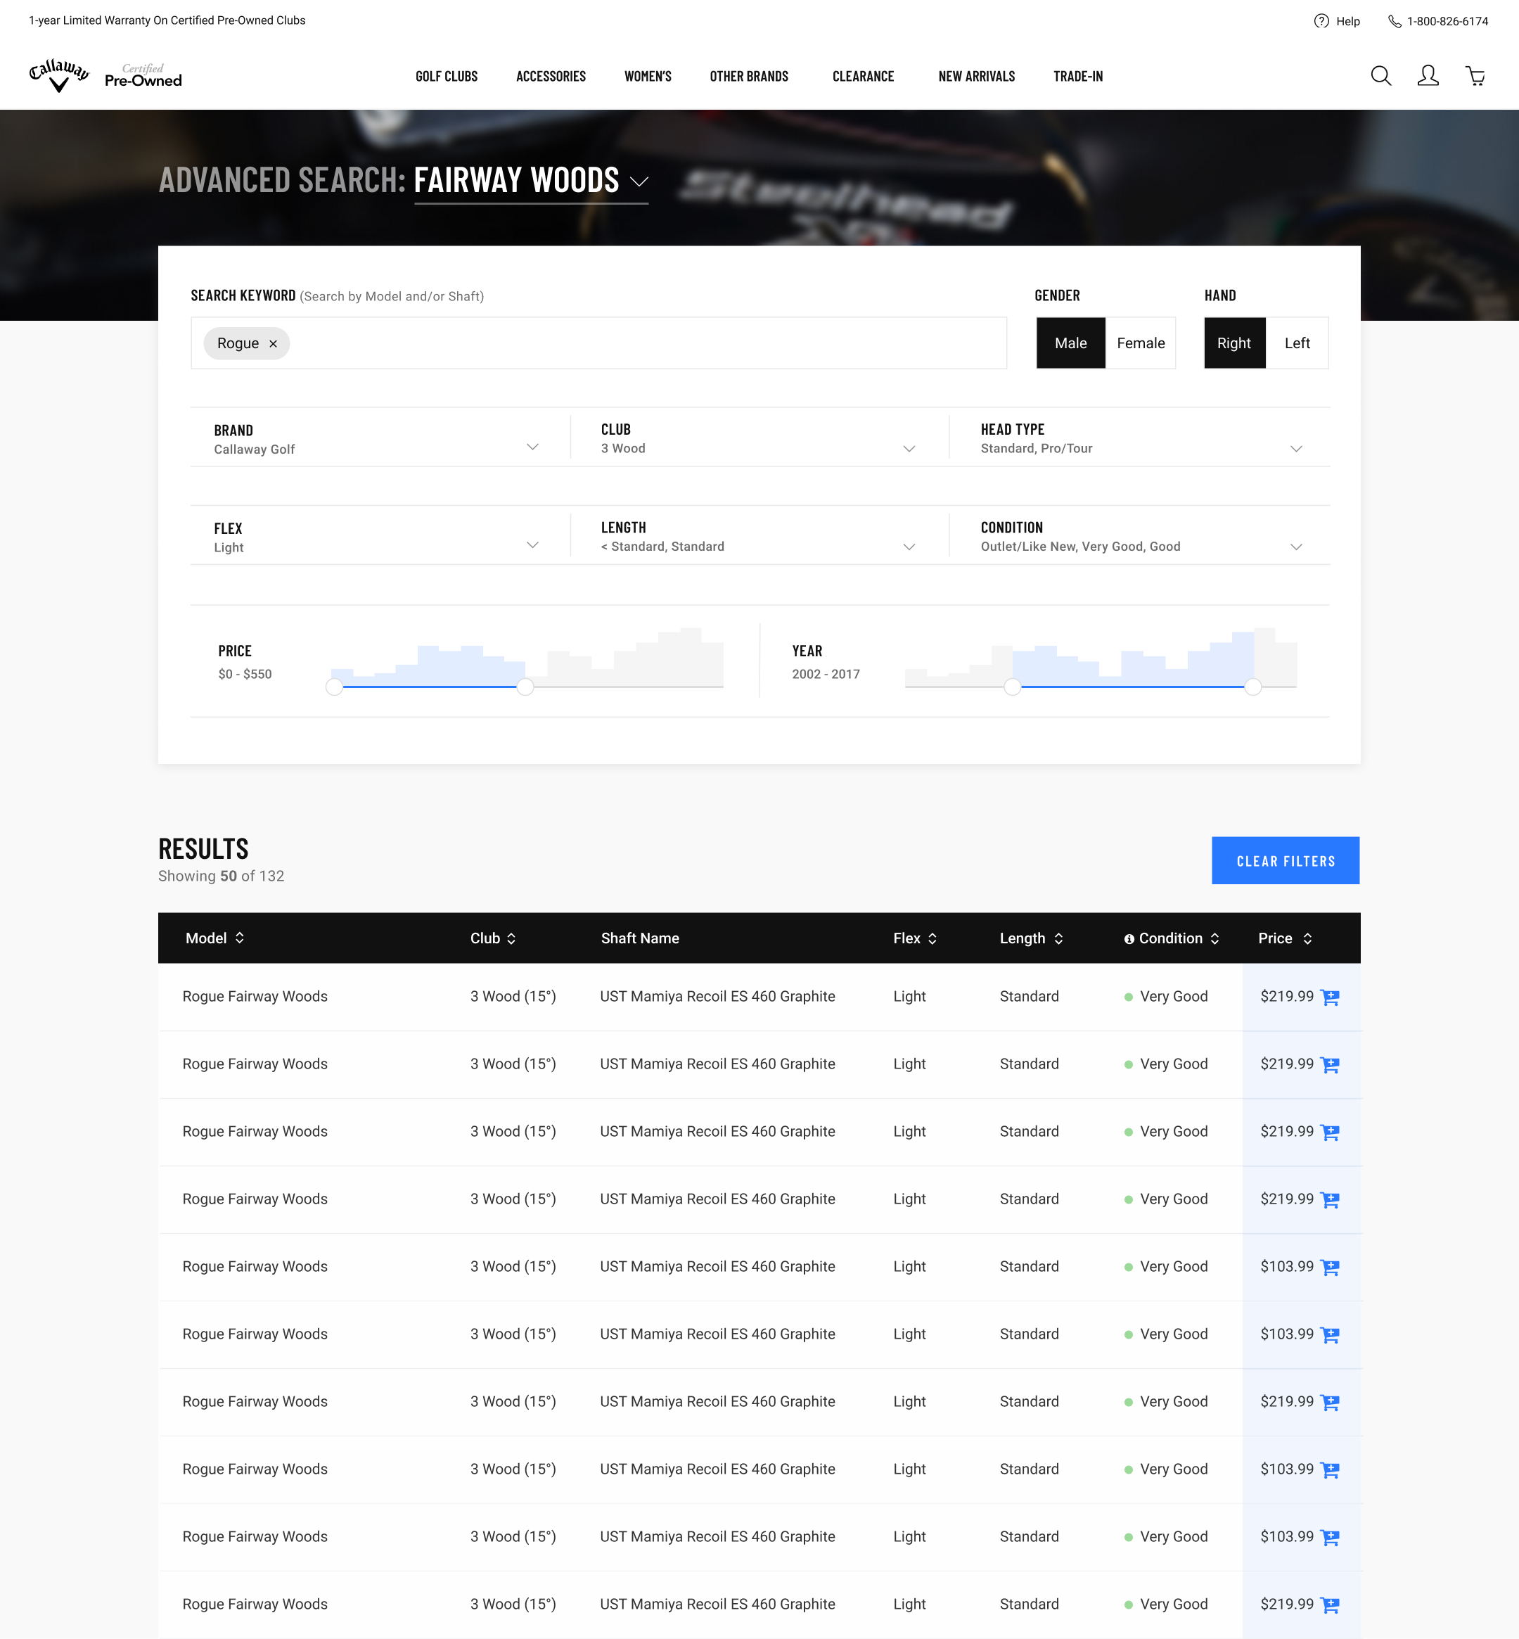Open the Head Type dropdown

[x=1295, y=449]
